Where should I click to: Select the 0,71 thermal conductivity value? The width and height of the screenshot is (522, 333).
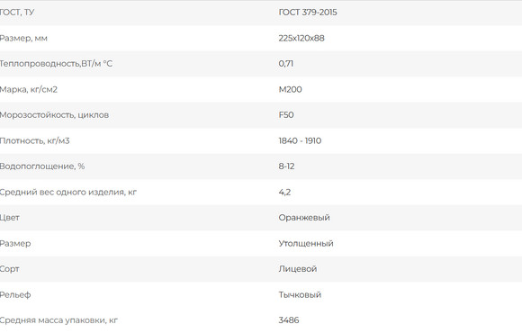[x=286, y=64]
